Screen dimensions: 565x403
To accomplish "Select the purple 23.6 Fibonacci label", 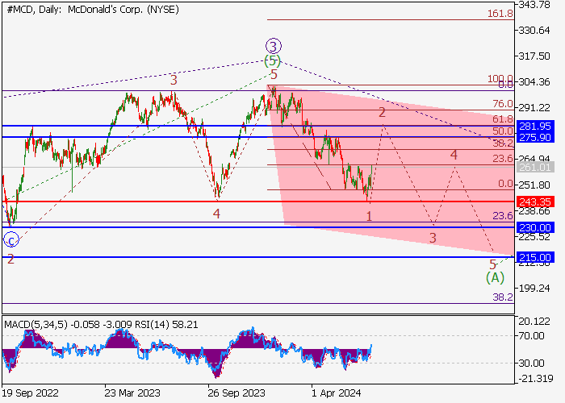I will (x=503, y=216).
